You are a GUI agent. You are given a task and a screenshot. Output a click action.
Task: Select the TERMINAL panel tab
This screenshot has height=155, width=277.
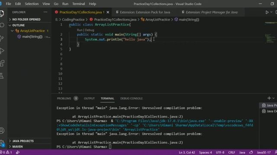tap(107, 99)
